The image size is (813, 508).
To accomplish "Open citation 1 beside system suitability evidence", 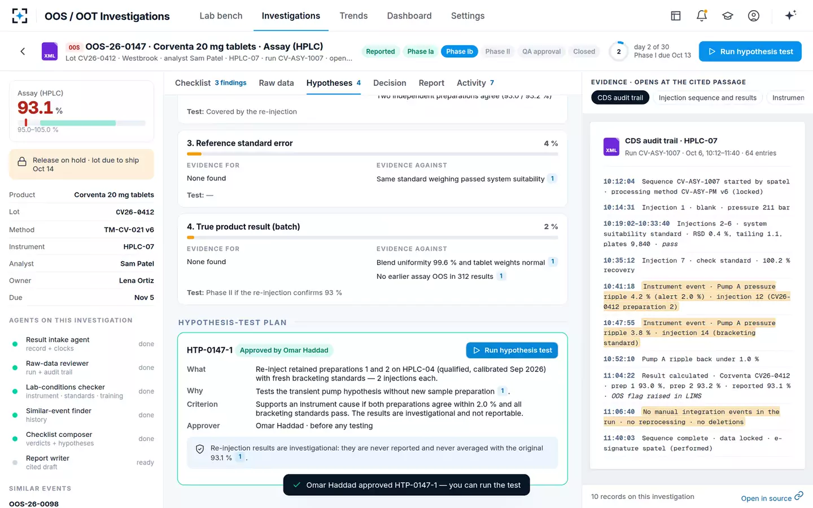I will (x=552, y=178).
